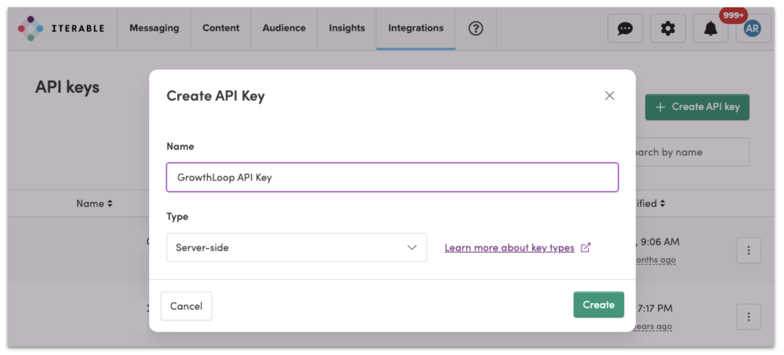This screenshot has width=784, height=355.
Task: Open the Messaging menu
Action: (x=154, y=28)
